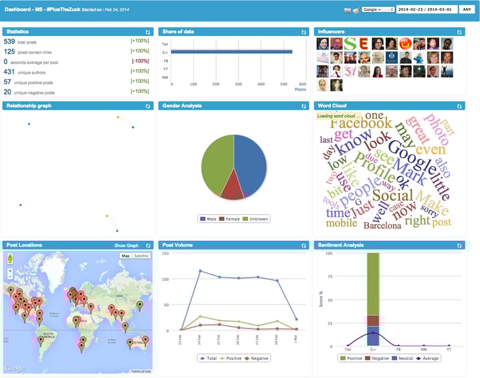Toggle Positive in Sentiment Analysis legend
The height and width of the screenshot is (378, 480).
(351, 359)
